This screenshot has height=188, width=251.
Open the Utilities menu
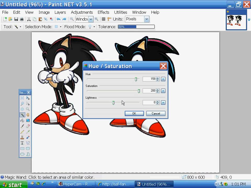(x=121, y=12)
